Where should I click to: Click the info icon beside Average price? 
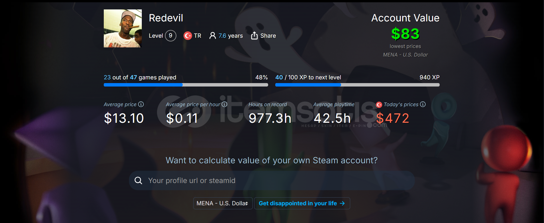[x=141, y=104]
